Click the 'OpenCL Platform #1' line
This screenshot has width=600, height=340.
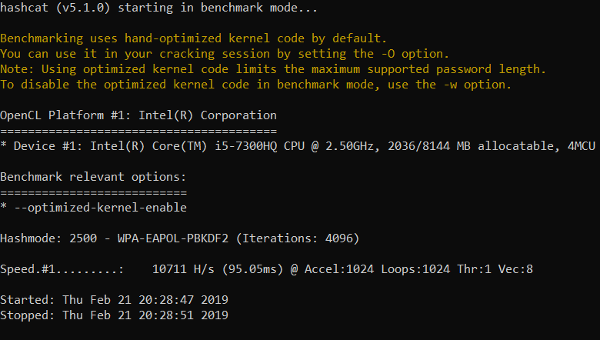click(x=138, y=115)
